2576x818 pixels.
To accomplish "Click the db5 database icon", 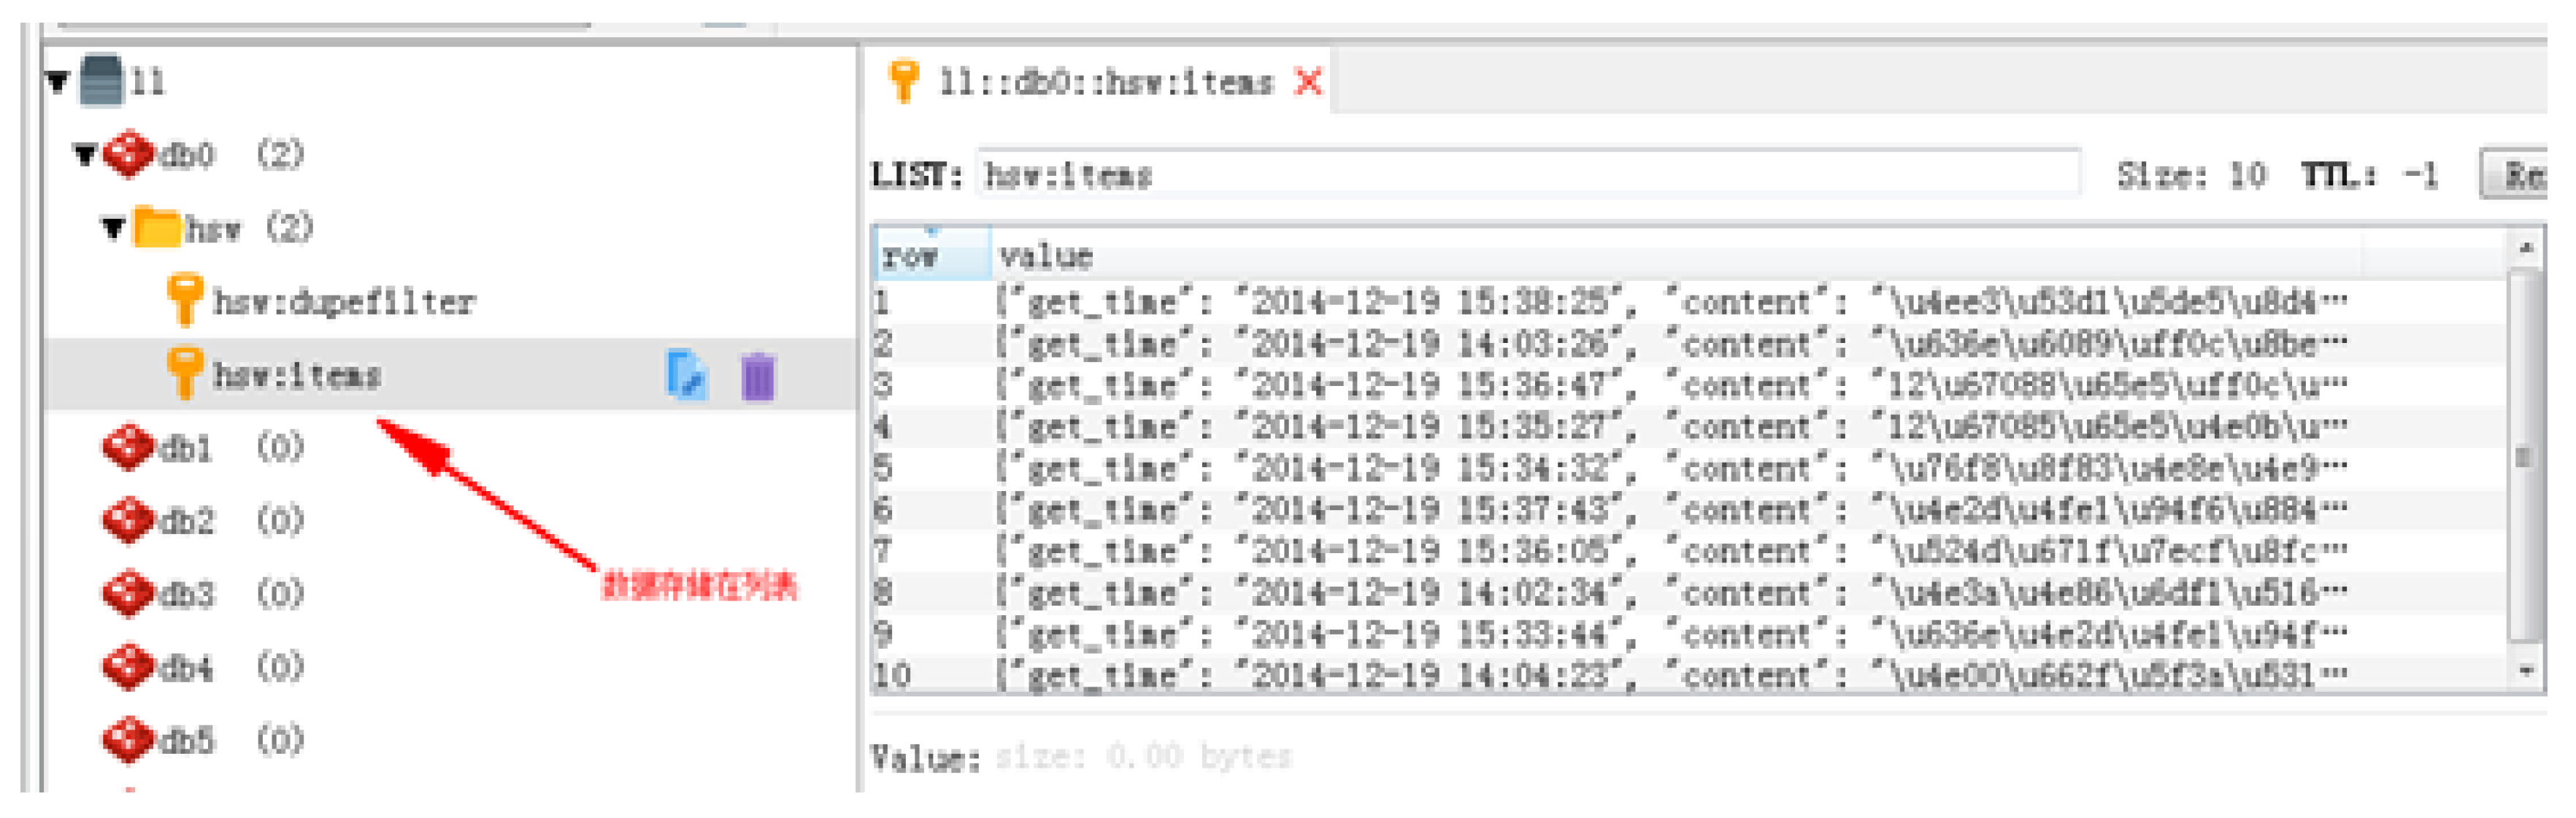I will (129, 739).
